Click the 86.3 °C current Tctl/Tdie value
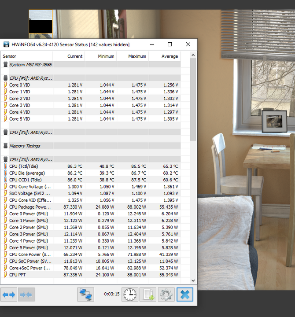This screenshot has height=317, width=295. (75, 166)
